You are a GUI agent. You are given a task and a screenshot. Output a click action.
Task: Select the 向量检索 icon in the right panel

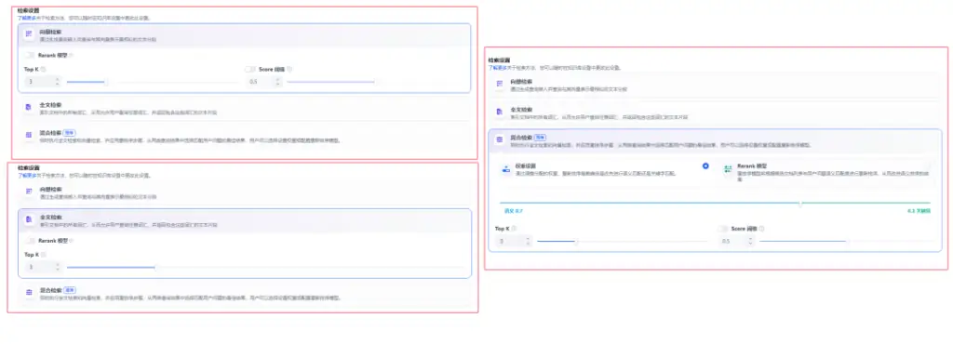(500, 84)
